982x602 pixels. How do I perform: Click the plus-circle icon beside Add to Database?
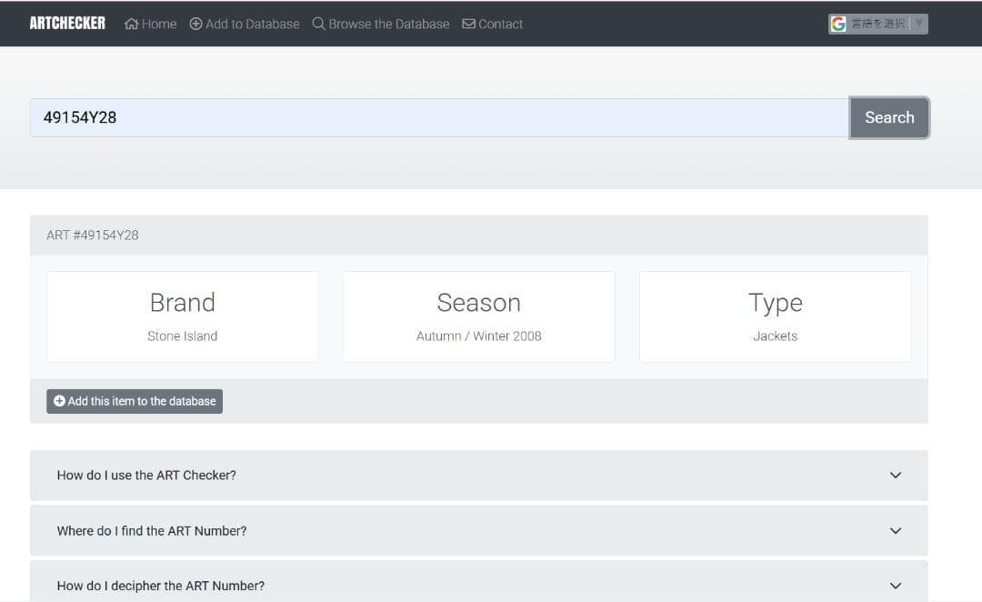[195, 24]
